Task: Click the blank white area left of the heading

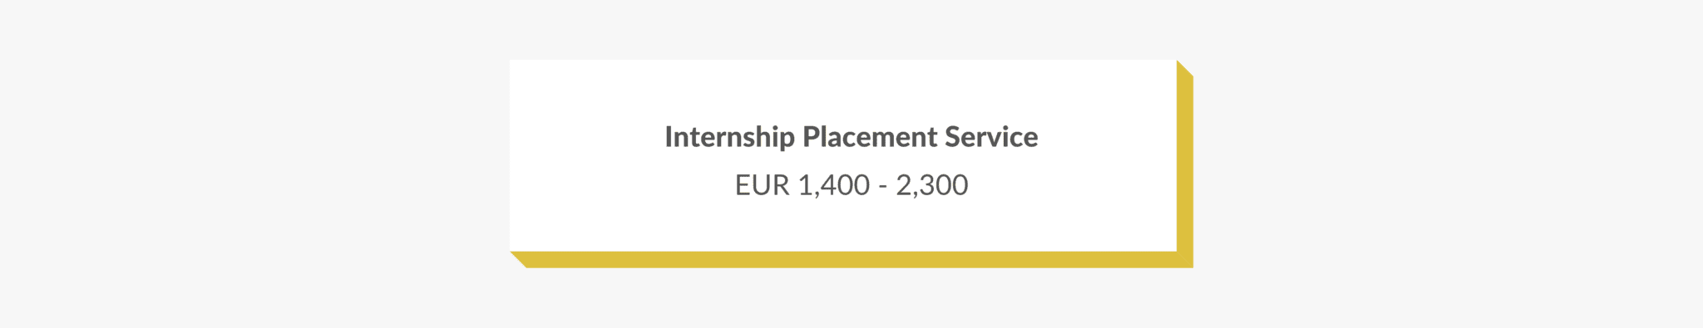Action: [586, 137]
